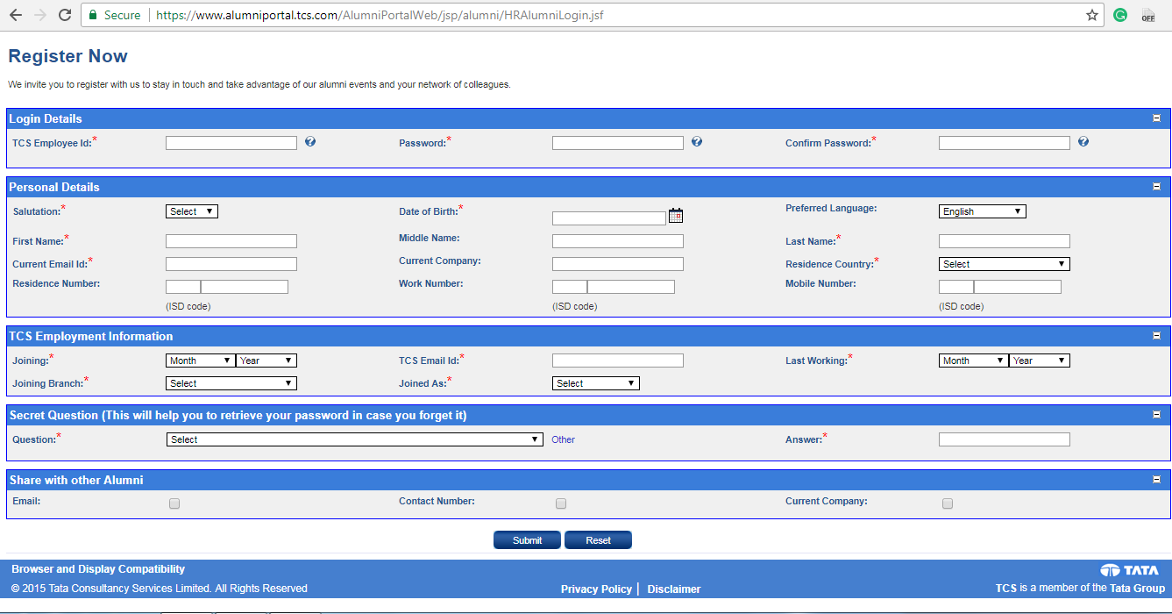
Task: Bookmark this page with star icon
Action: [x=1092, y=15]
